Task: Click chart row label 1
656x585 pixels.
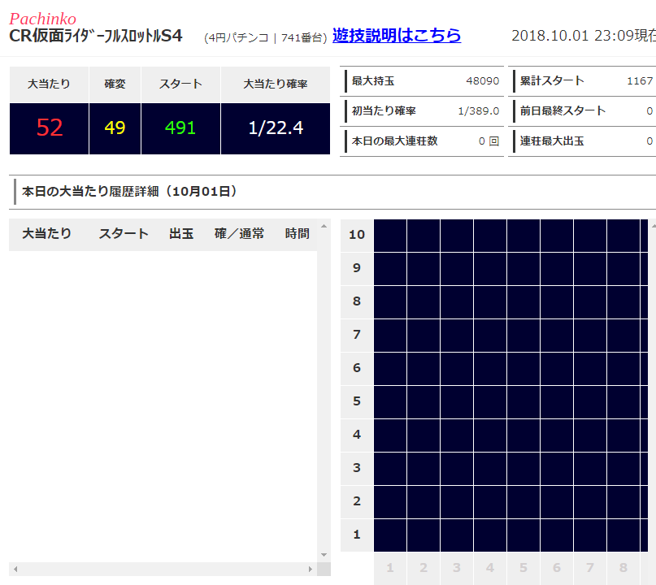Action: coord(357,535)
